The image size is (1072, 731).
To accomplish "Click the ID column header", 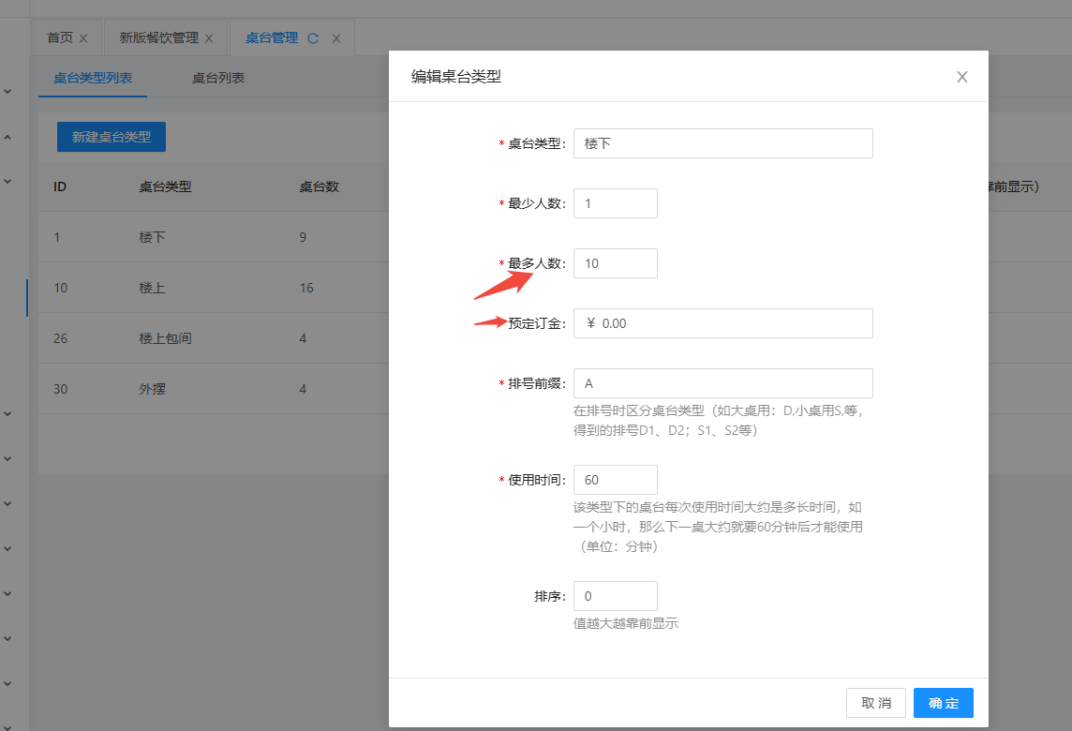I will click(60, 186).
